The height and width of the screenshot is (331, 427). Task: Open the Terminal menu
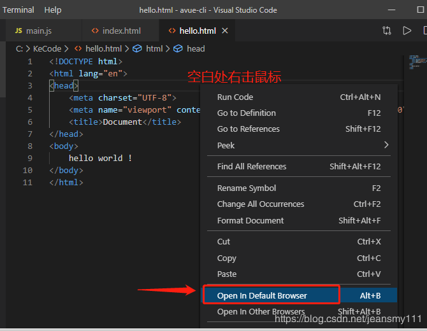click(18, 10)
